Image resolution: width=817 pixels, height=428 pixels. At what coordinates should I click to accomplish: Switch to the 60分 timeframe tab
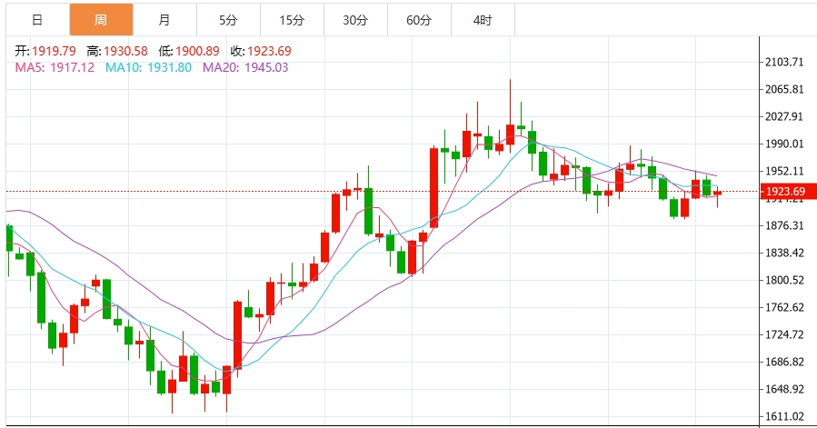[419, 20]
